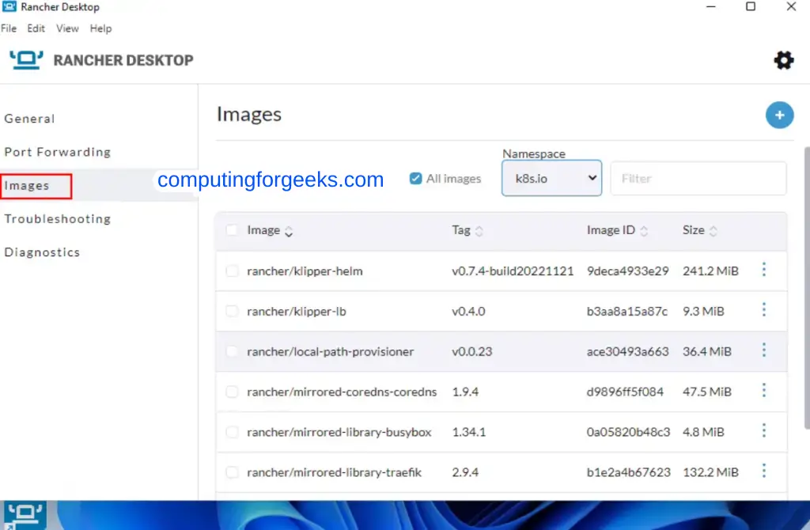Screen dimensions: 810x530
Task: Open the View menu
Action: (67, 28)
